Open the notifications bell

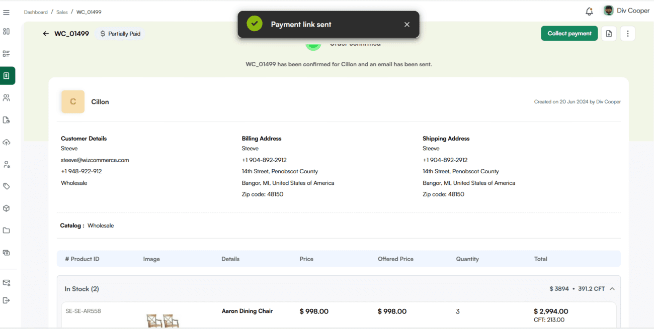tap(589, 11)
